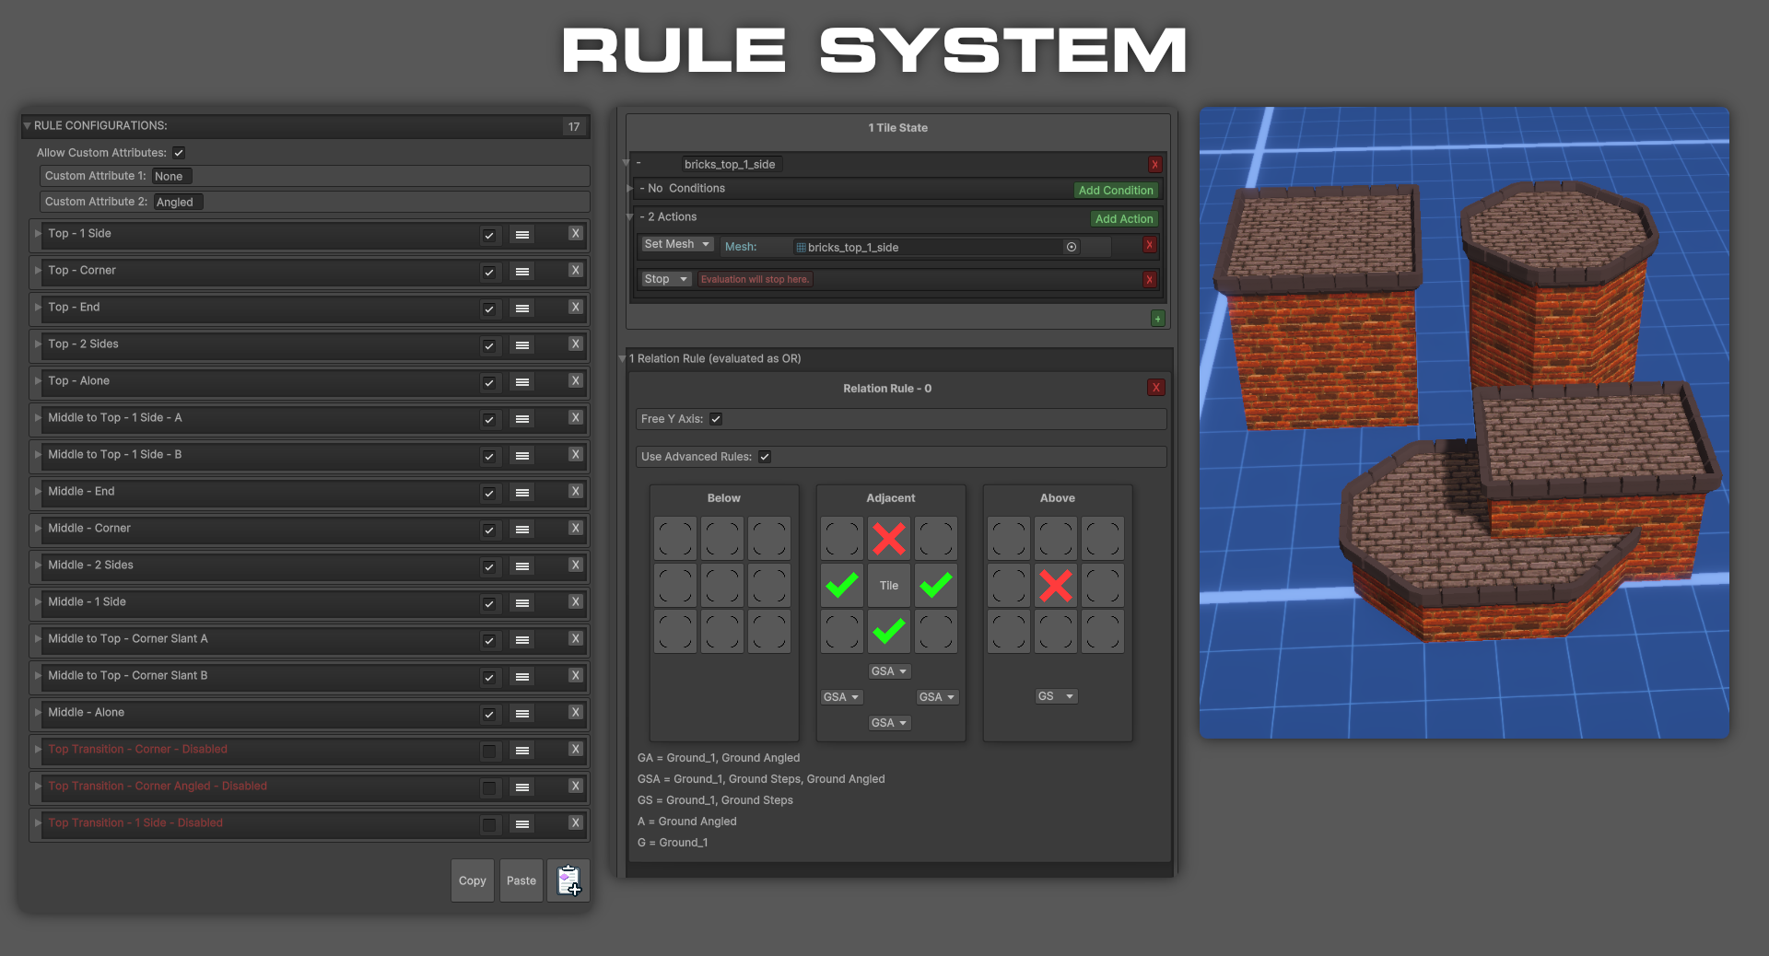Click the 3D brick preview image
This screenshot has height=956, width=1769.
click(x=1464, y=423)
